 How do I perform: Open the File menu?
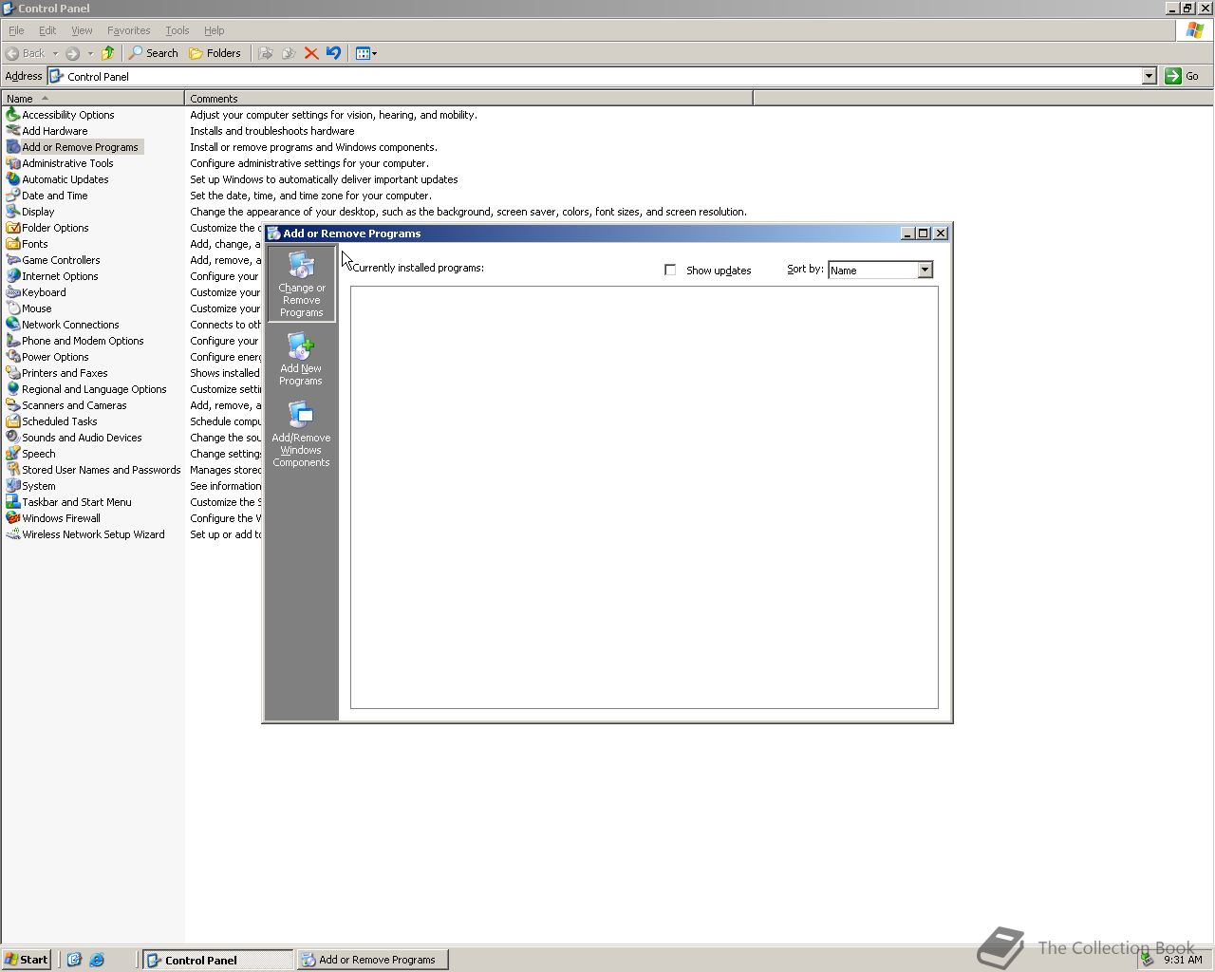pos(16,30)
